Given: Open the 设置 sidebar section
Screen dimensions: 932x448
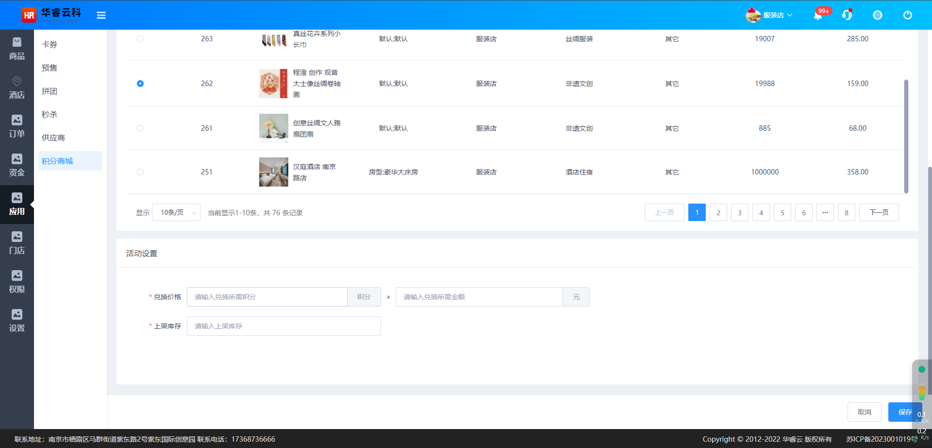Looking at the screenshot, I should tap(17, 321).
